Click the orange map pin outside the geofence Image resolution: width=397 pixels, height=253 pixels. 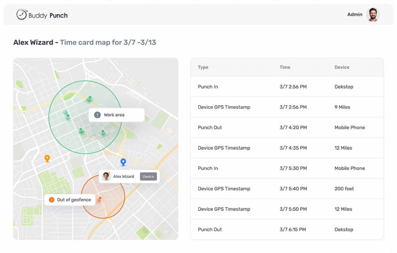(x=47, y=158)
